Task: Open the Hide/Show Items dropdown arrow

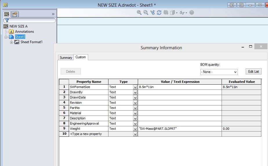Action: [x=186, y=13]
